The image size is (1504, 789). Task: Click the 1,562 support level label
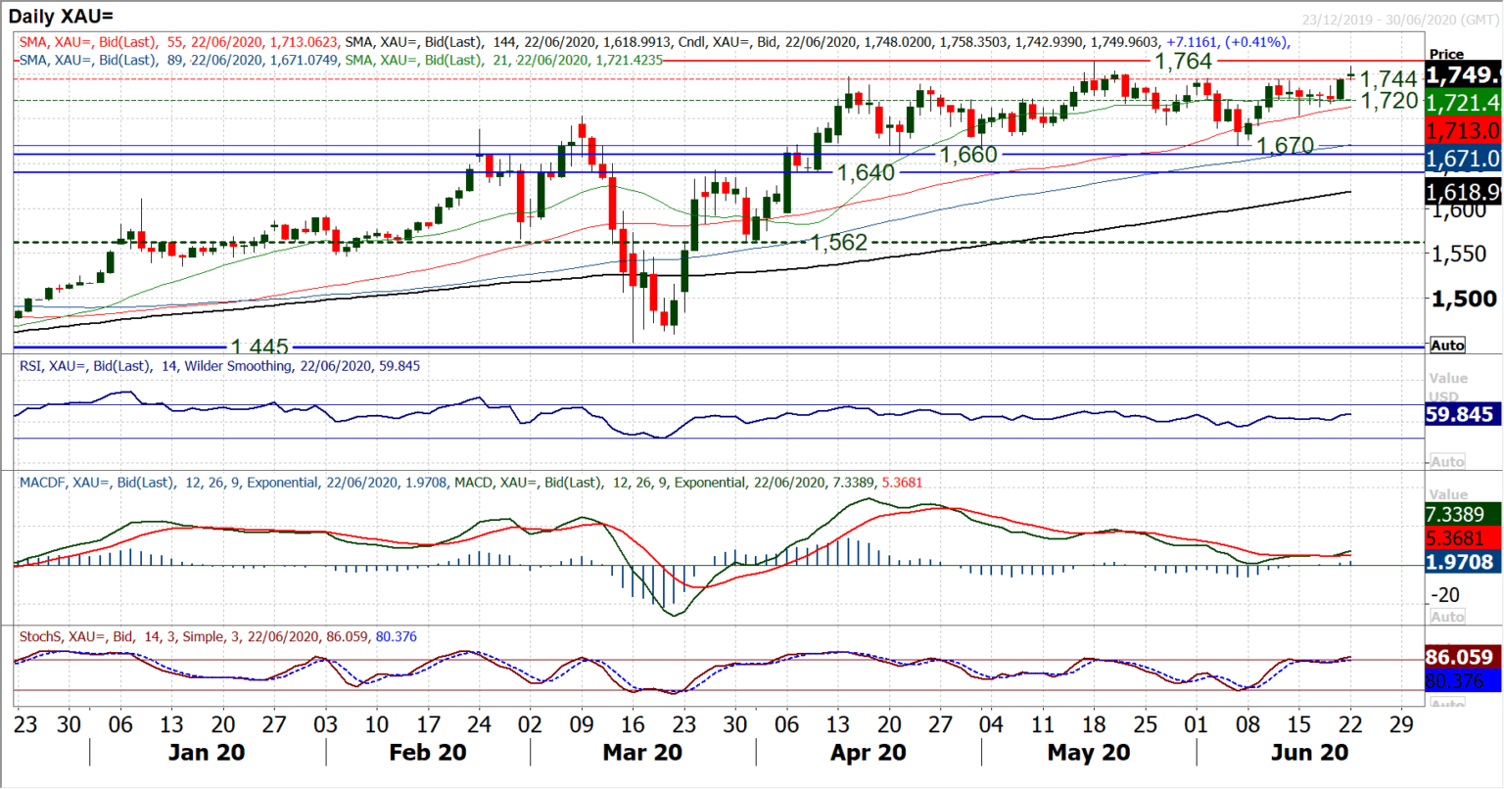tap(839, 242)
